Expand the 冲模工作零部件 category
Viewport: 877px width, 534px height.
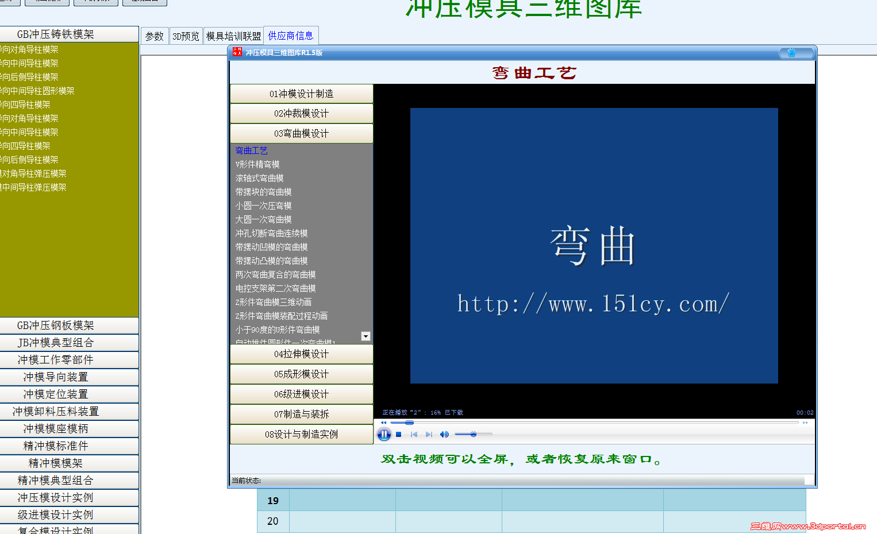69,360
